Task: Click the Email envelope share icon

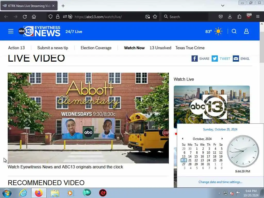Action: click(236, 59)
